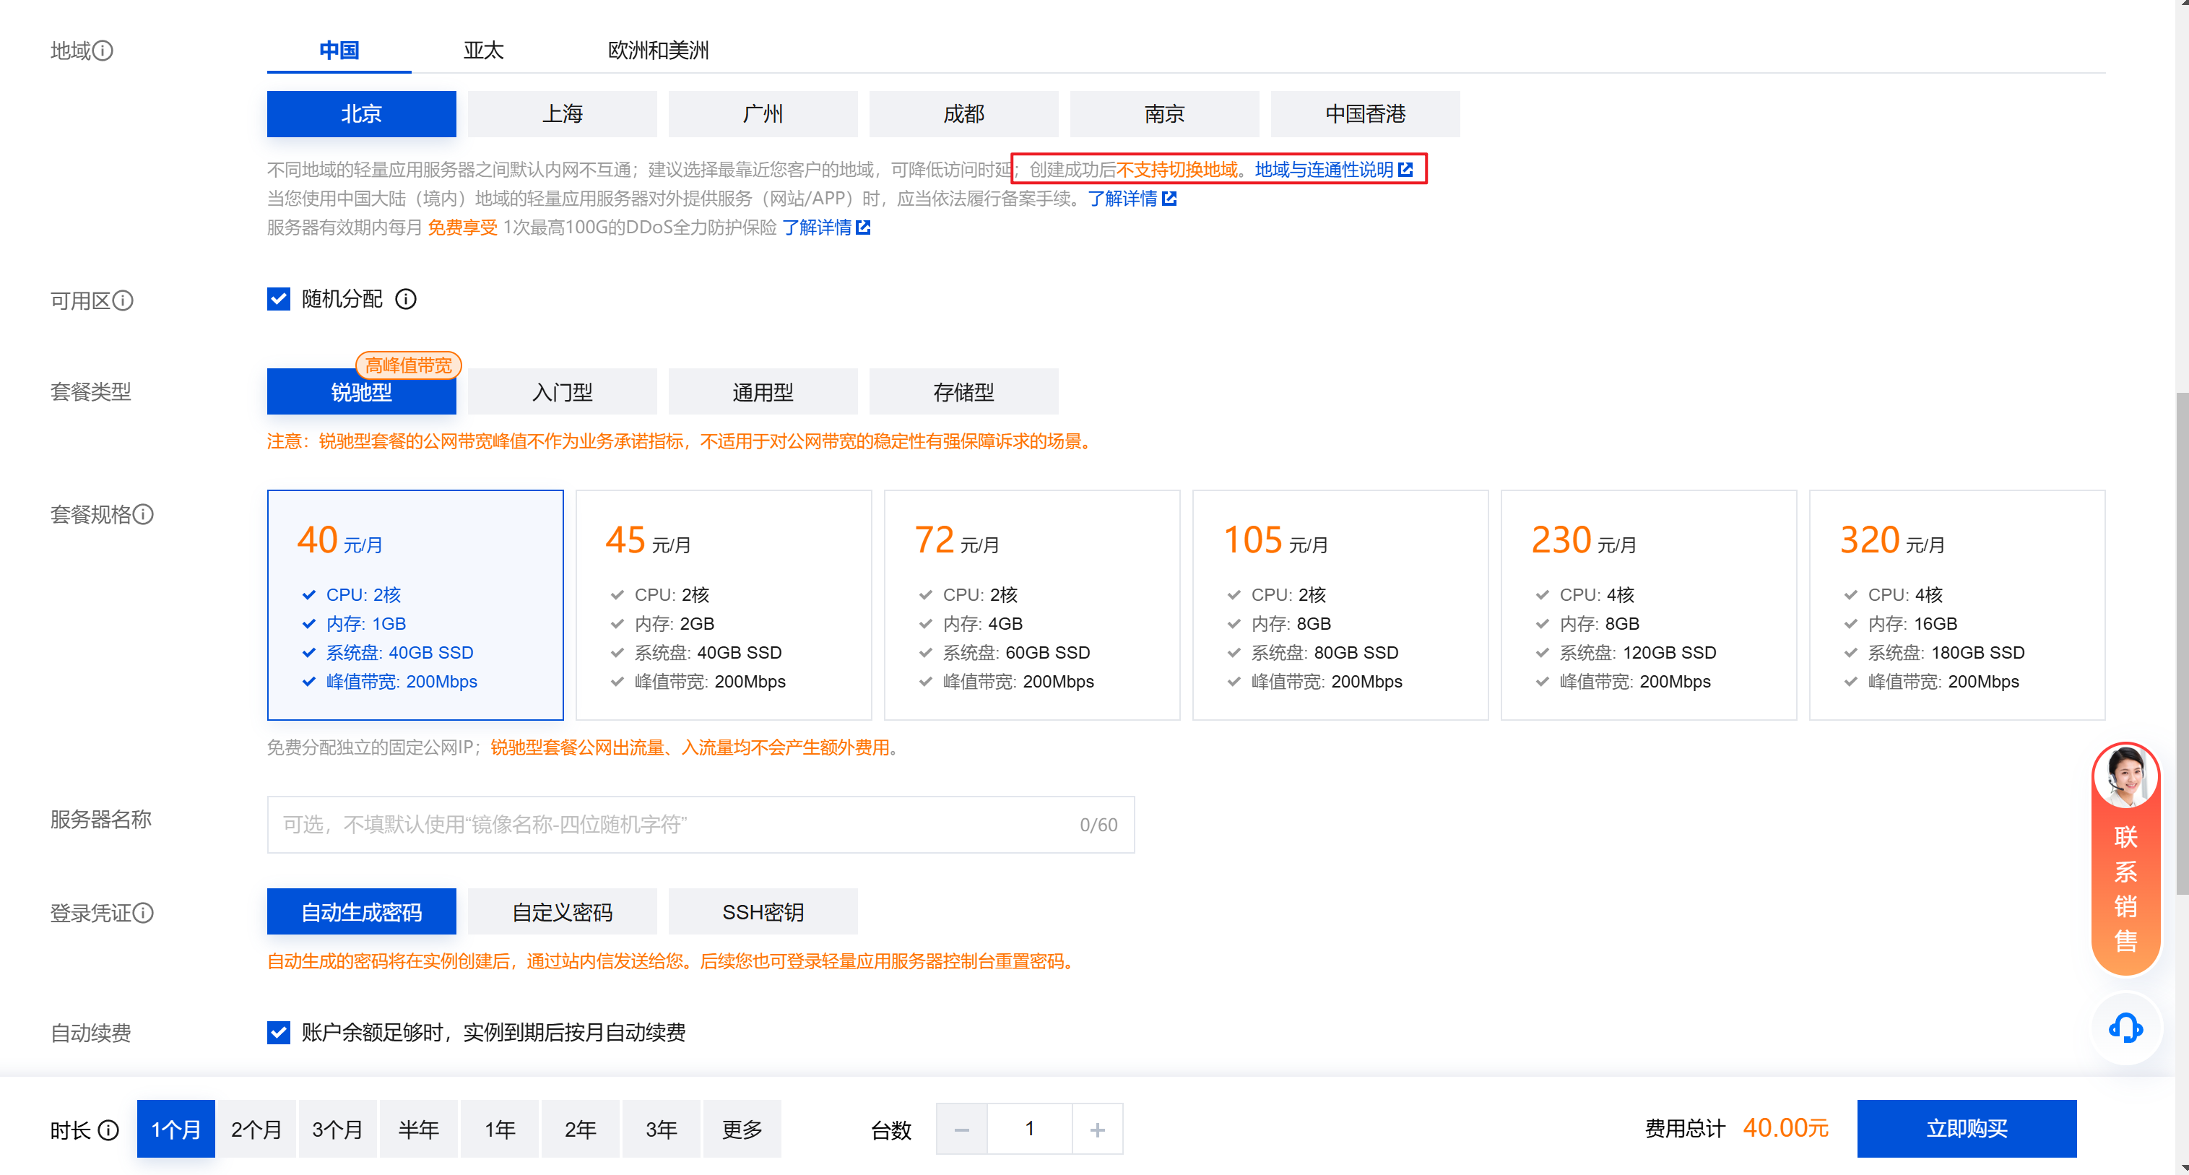The width and height of the screenshot is (2189, 1175).
Task: Click the info icon beside 地域 label
Action: click(103, 51)
